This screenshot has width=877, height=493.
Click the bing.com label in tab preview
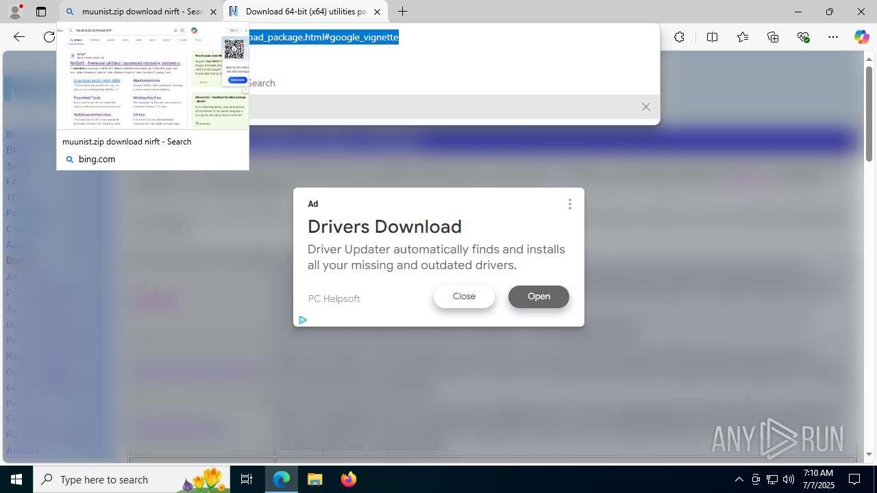pos(97,159)
